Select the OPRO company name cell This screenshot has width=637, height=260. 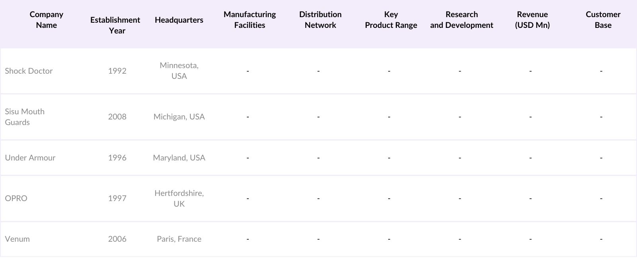(16, 198)
